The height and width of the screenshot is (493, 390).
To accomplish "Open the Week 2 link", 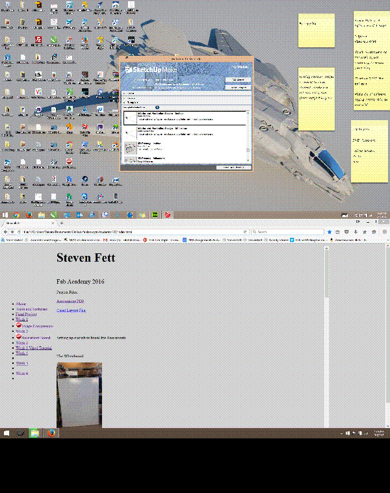I will pyautogui.click(x=21, y=331).
